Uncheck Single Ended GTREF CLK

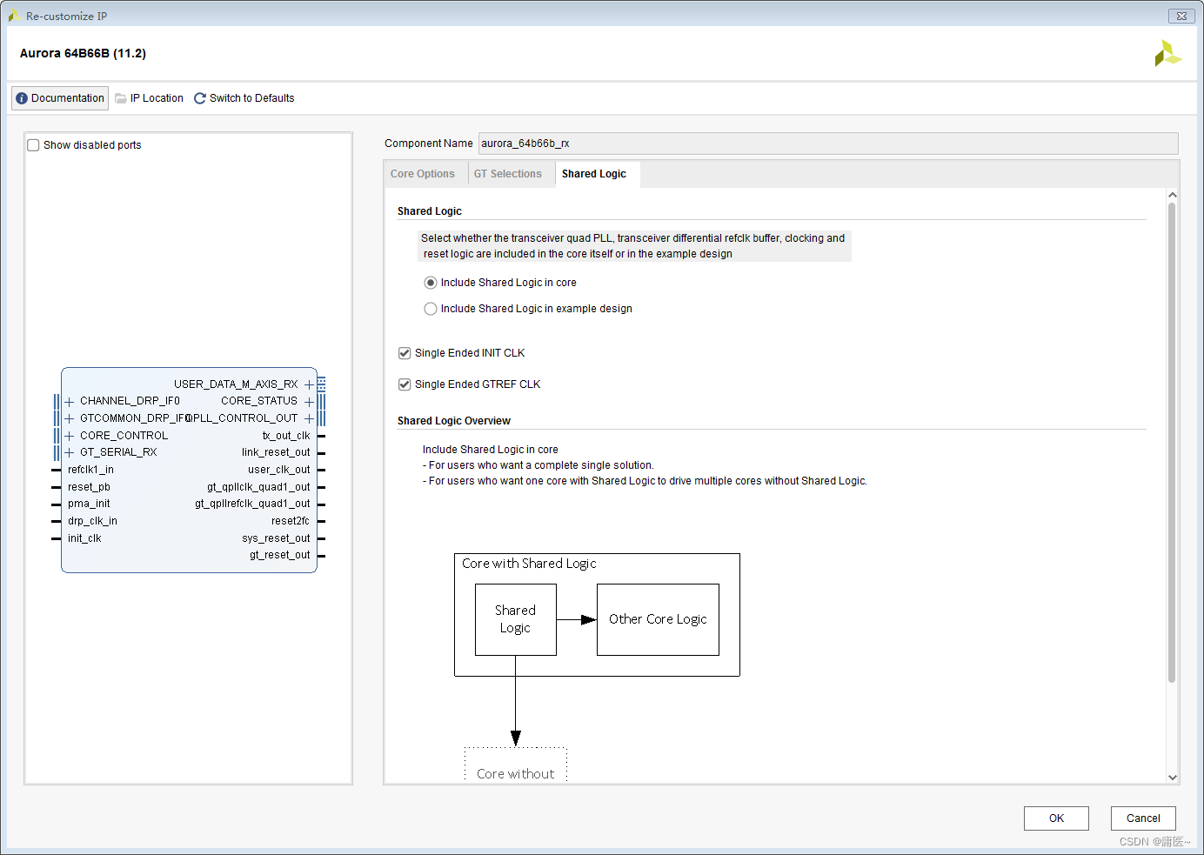(x=405, y=384)
